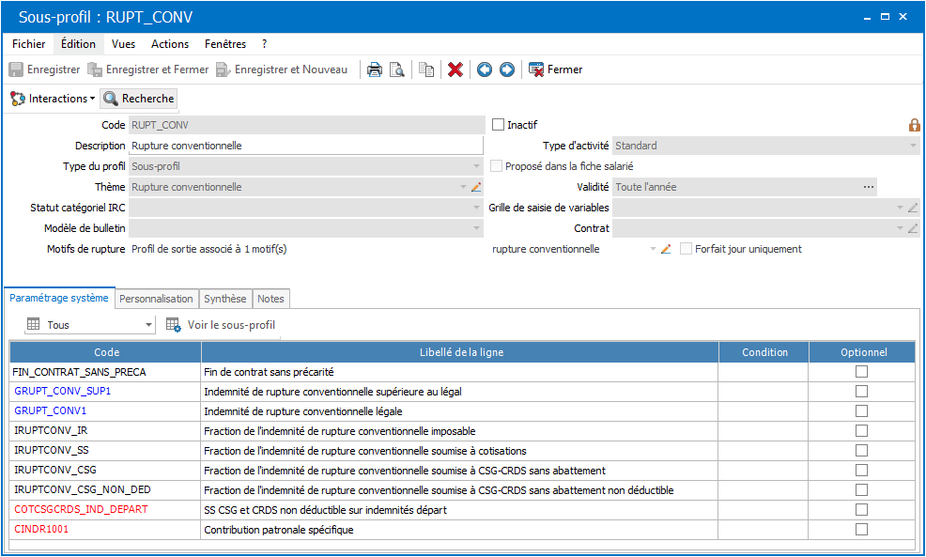926x557 pixels.
Task: Check Optionnel for COTCSGCRDS_IND_DEPART row
Action: coord(861,510)
